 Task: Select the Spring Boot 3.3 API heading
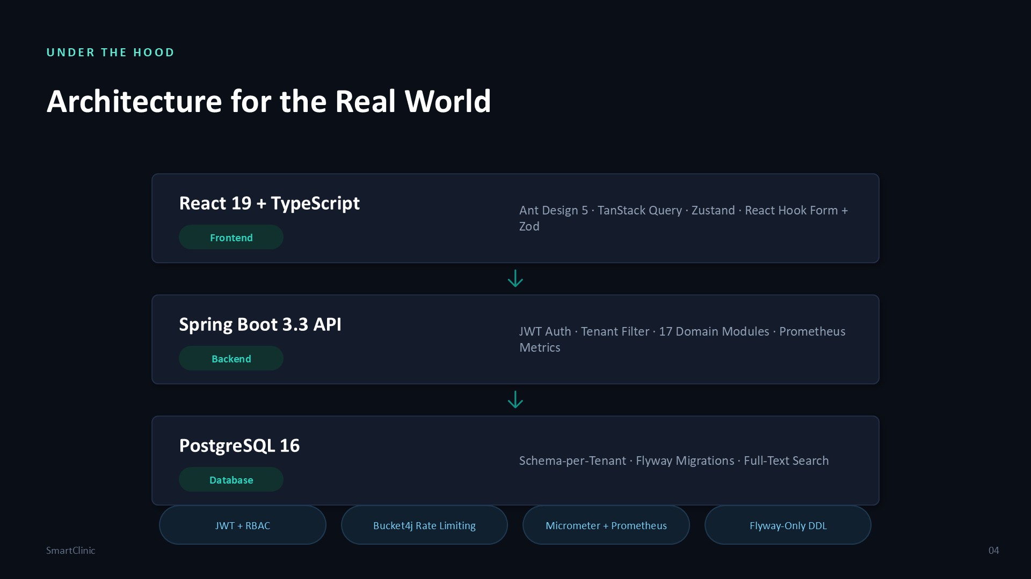pos(260,325)
